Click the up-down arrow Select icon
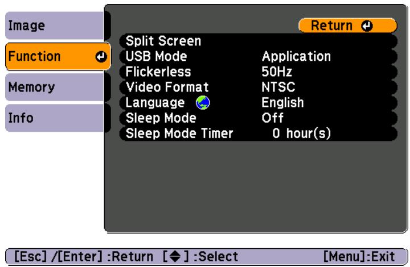 [175, 257]
